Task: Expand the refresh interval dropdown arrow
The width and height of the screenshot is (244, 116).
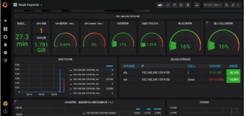Action: pos(238,5)
